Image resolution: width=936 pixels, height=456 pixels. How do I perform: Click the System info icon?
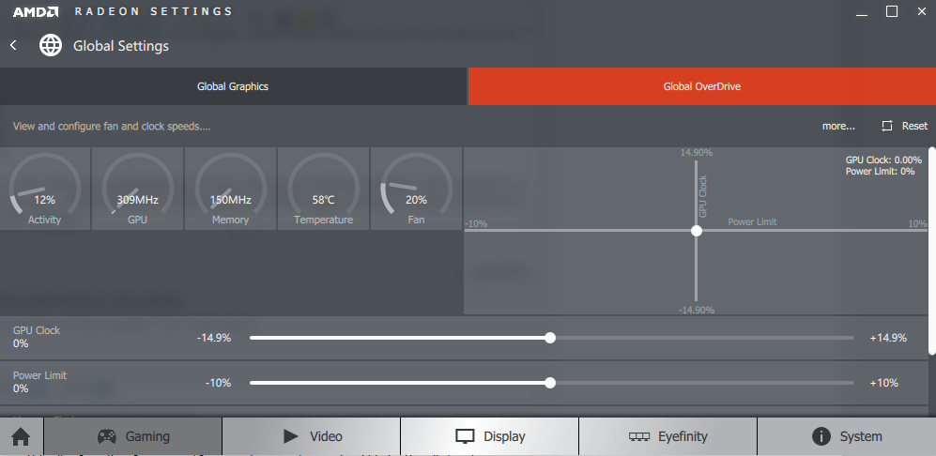(821, 436)
